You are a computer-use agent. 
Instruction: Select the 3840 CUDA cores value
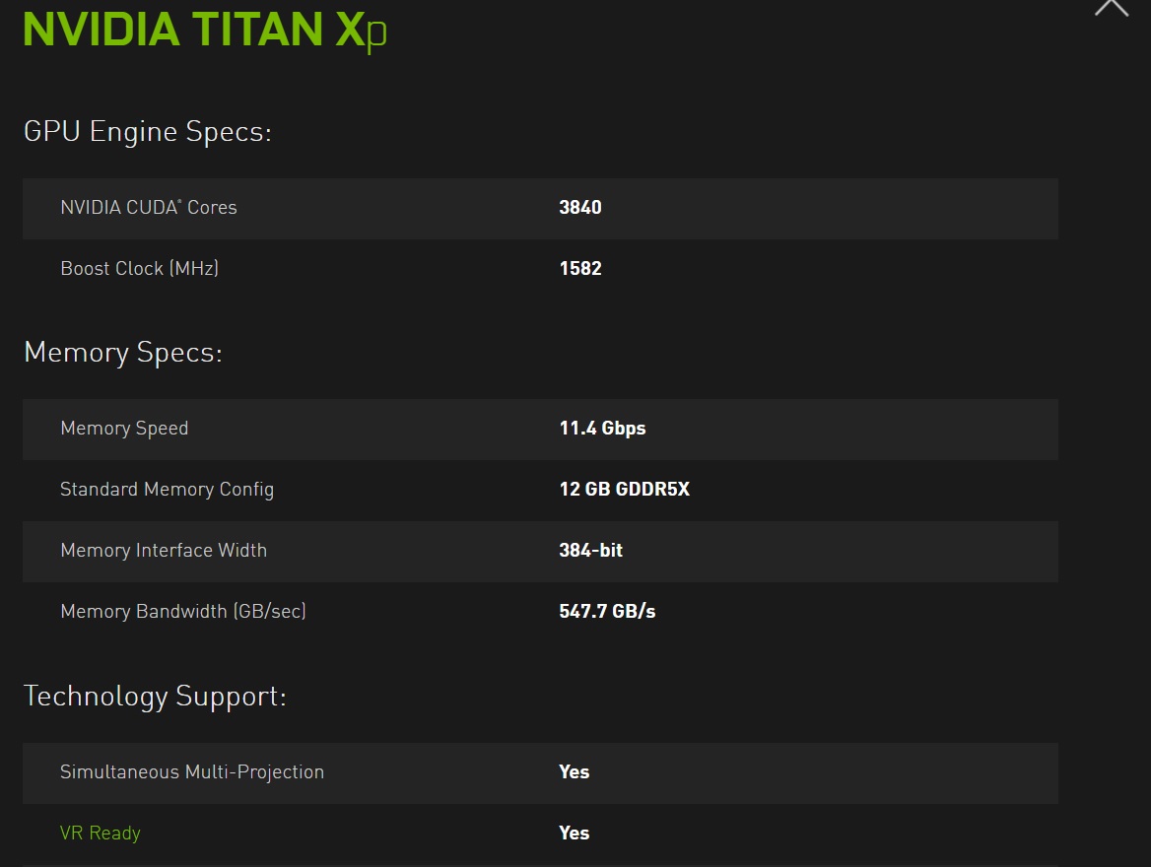pos(579,208)
